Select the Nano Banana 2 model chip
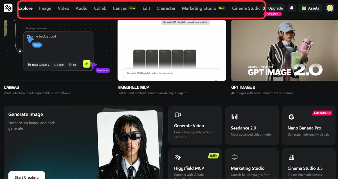The width and height of the screenshot is (338, 190). click(39, 65)
